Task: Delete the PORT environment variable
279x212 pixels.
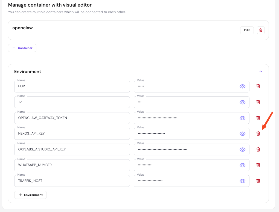Action: tap(258, 86)
